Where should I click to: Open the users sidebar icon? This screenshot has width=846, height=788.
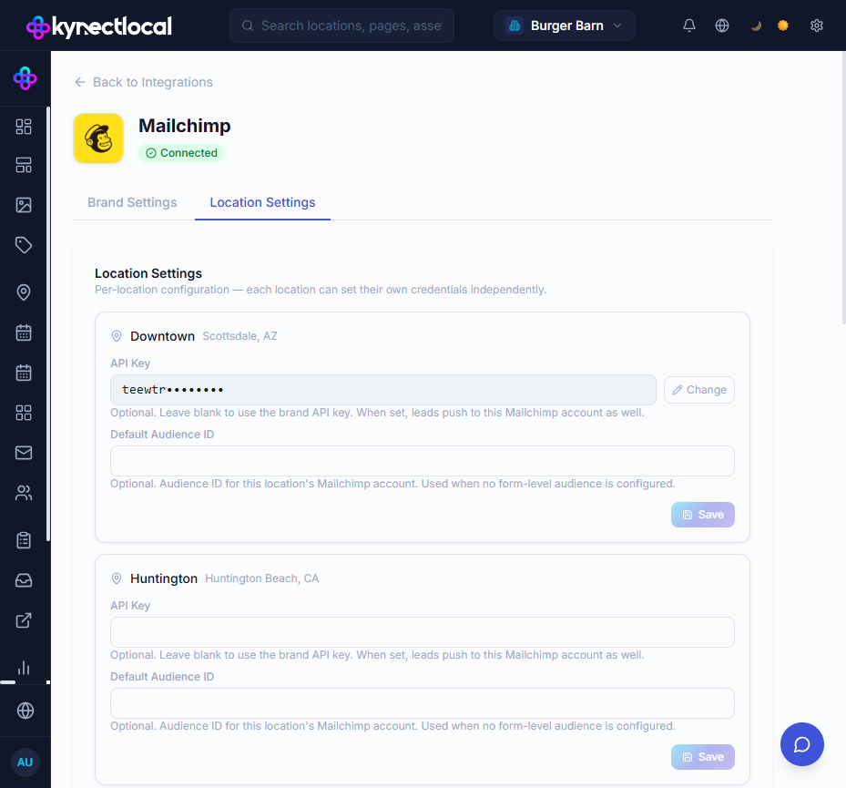24,493
